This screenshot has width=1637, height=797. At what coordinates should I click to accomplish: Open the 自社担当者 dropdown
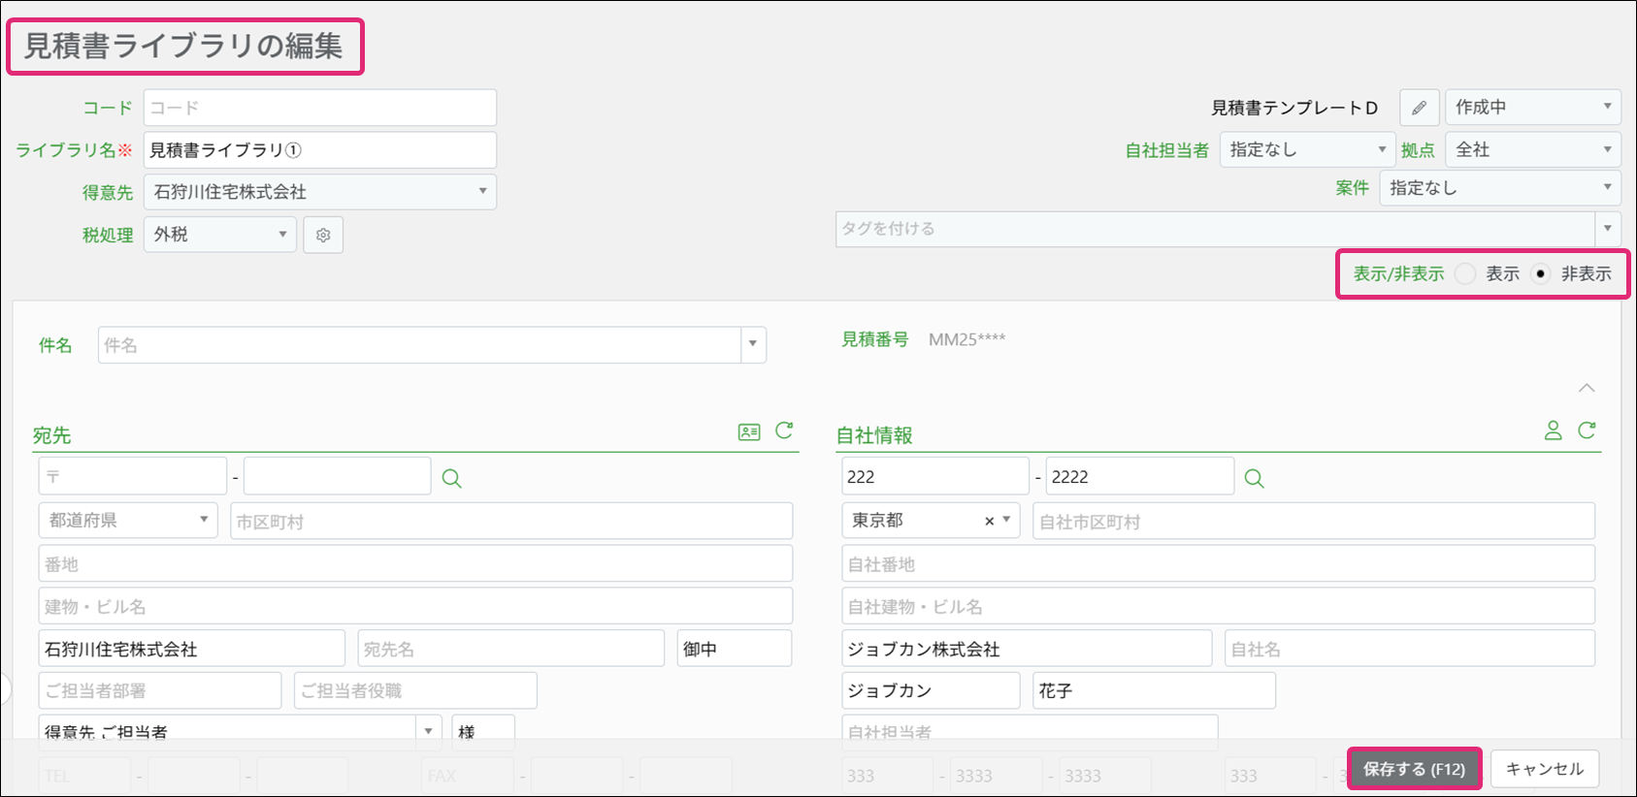pos(1306,150)
